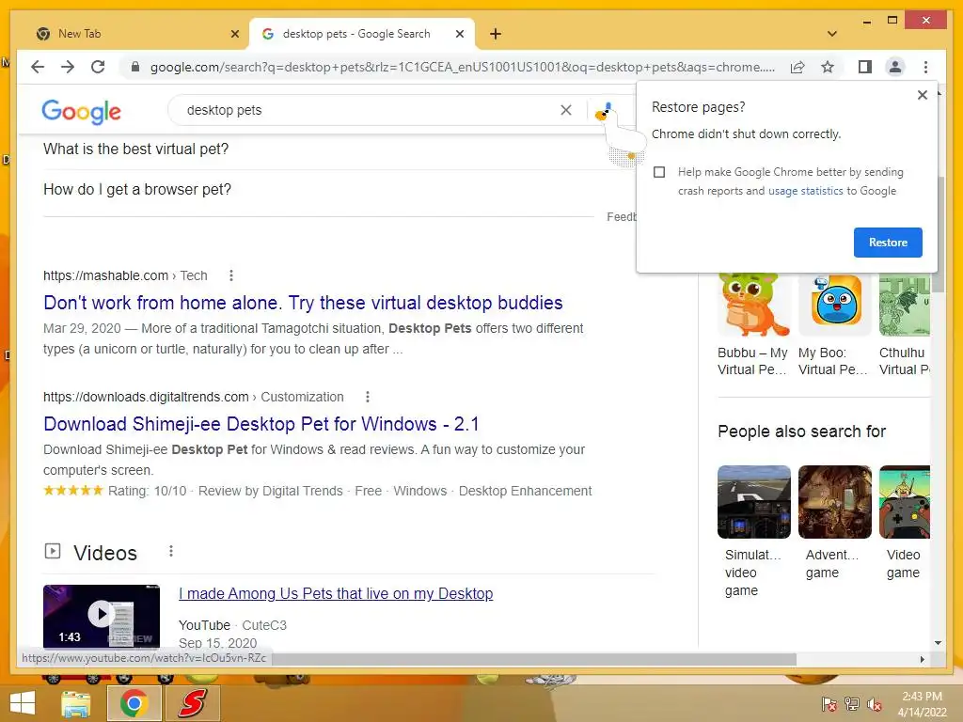Close the desktop pets Google Search tab
The height and width of the screenshot is (722, 963).
pos(459,34)
